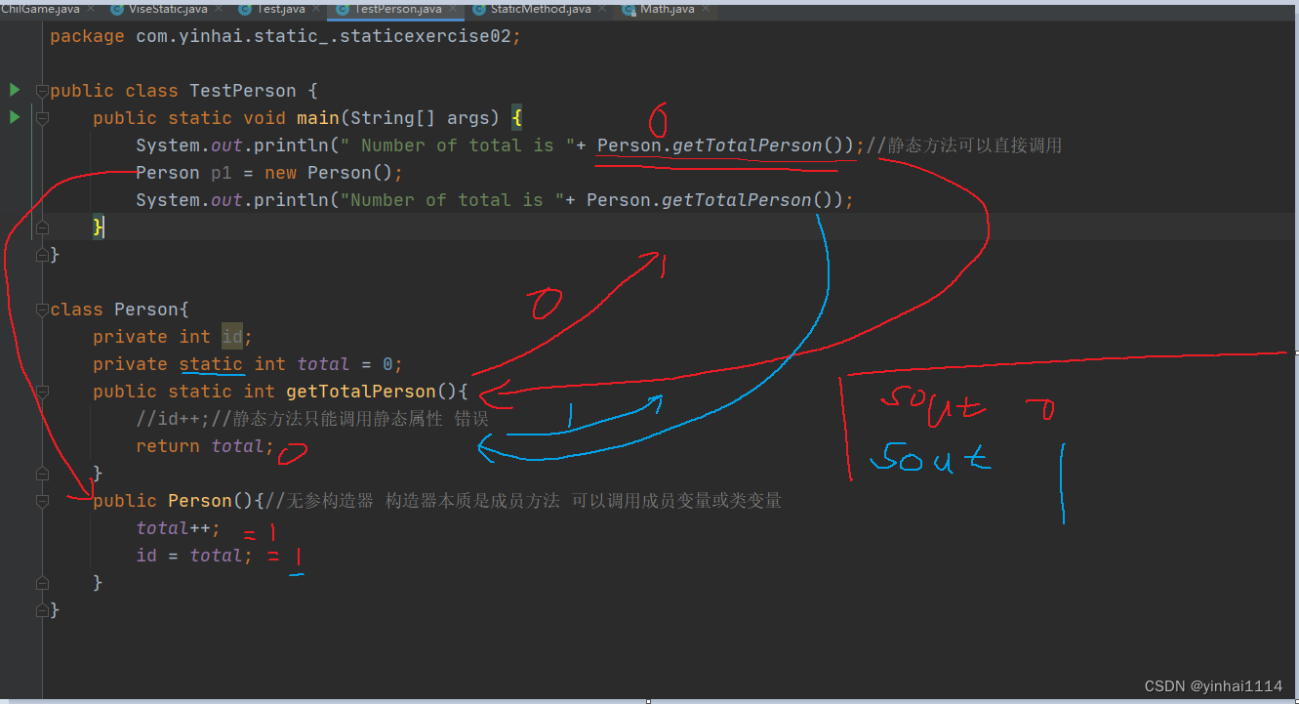
Task: Click the 'id = total' assignment line
Action: pyautogui.click(x=194, y=556)
